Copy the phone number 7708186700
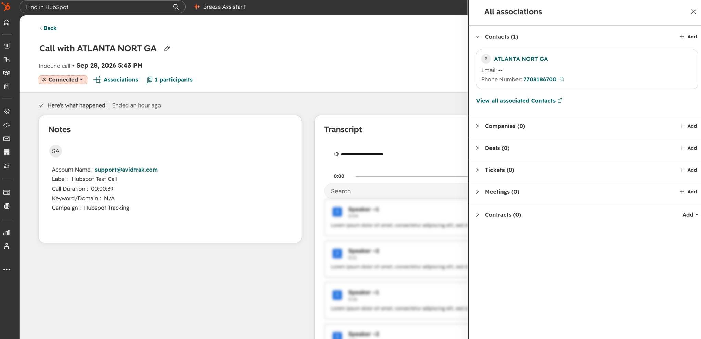This screenshot has width=701, height=339. tap(562, 79)
